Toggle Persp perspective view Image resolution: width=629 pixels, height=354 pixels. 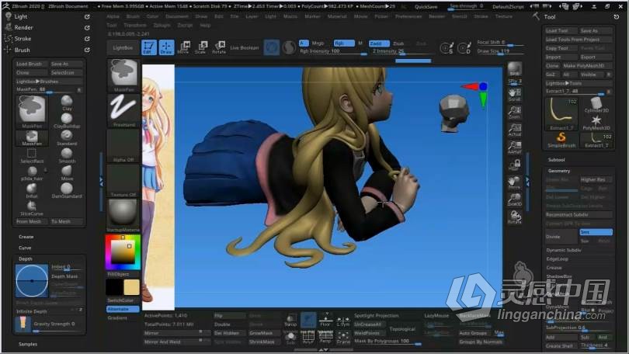tap(325, 337)
